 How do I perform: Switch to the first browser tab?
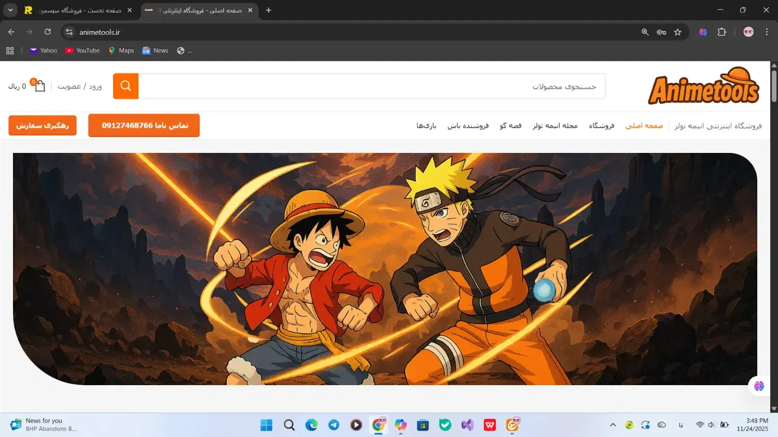tap(78, 10)
